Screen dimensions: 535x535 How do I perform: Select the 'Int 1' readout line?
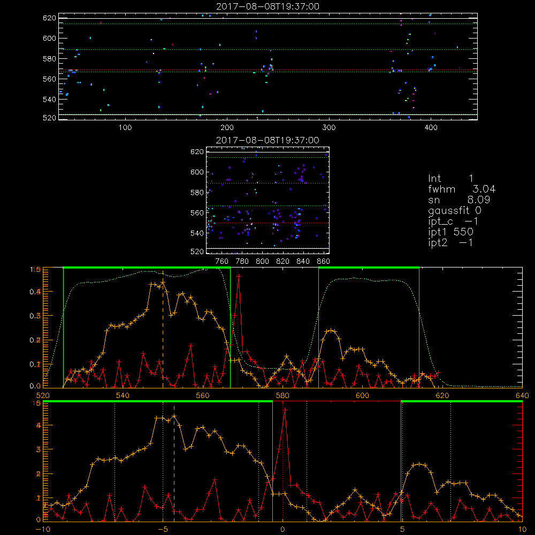click(450, 179)
